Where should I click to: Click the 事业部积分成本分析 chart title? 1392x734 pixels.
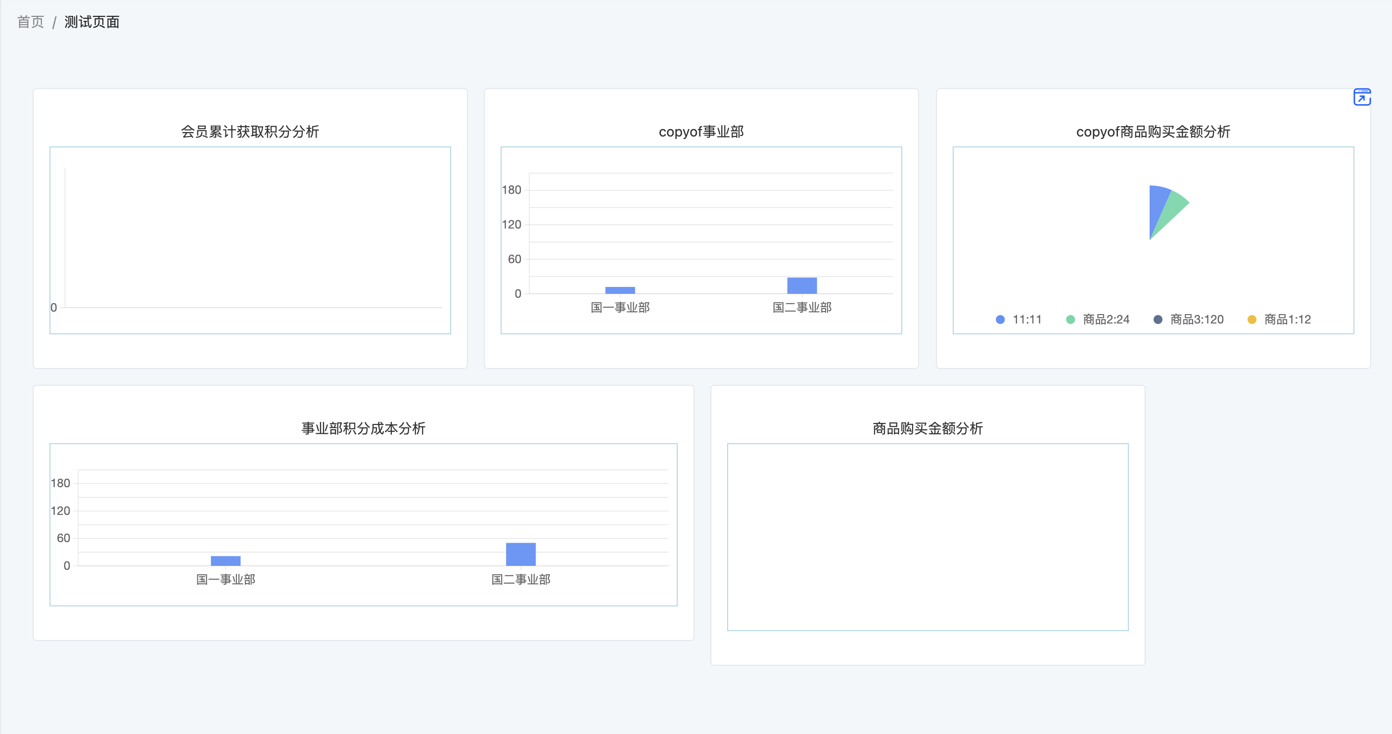(363, 428)
